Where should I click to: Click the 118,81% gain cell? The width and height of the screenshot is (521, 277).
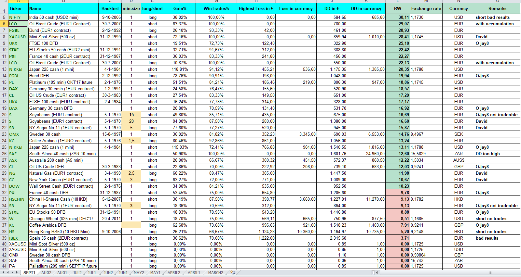180,69
